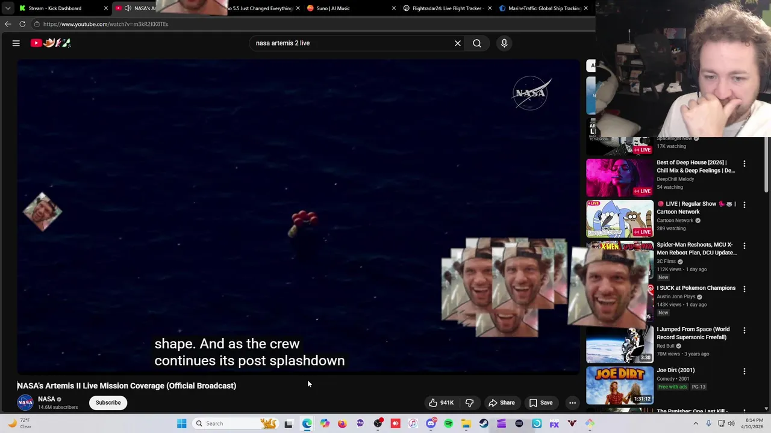Image resolution: width=771 pixels, height=433 pixels.
Task: Open iTunes music app from the taskbar
Action: click(413, 423)
